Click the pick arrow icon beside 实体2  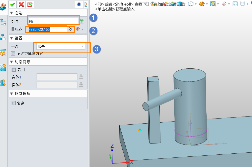(x=81, y=85)
